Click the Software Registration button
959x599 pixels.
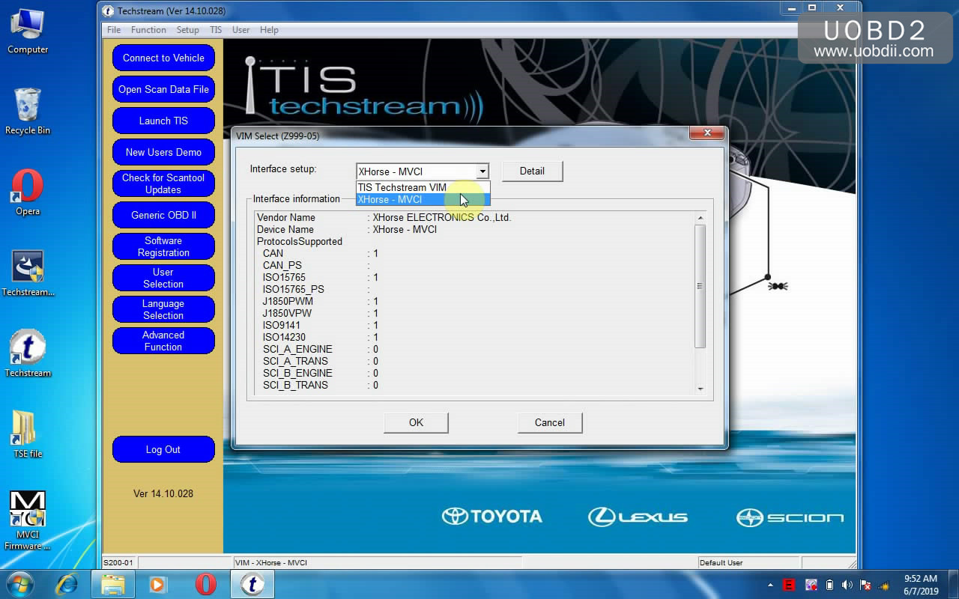click(163, 246)
